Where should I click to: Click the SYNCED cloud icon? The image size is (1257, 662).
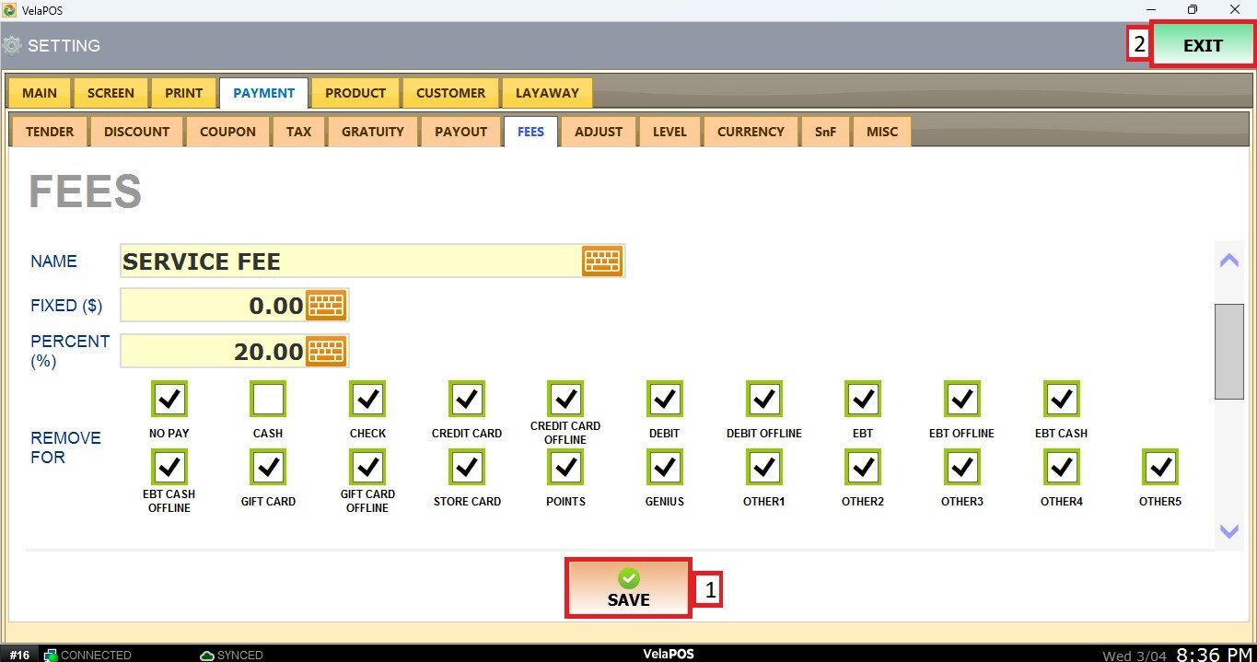tap(207, 655)
